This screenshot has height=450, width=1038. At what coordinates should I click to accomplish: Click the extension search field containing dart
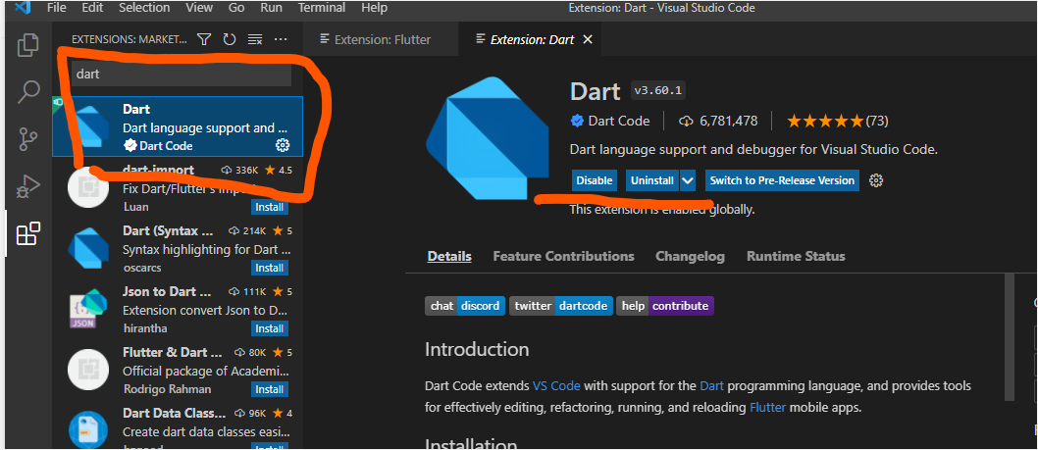click(x=181, y=75)
